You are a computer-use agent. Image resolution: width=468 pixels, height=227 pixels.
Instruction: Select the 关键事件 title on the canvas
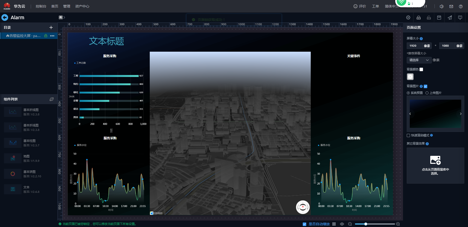click(x=353, y=56)
